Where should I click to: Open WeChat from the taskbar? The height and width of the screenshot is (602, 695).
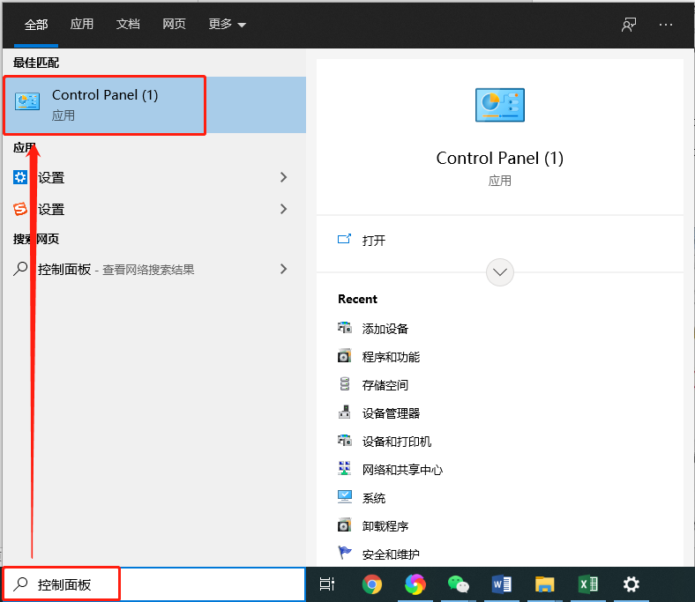coord(458,584)
